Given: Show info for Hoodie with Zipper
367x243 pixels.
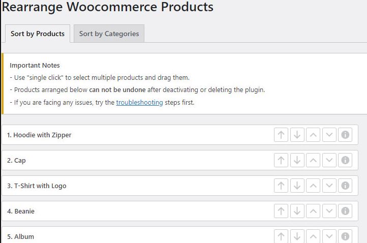Looking at the screenshot, I should [345, 135].
